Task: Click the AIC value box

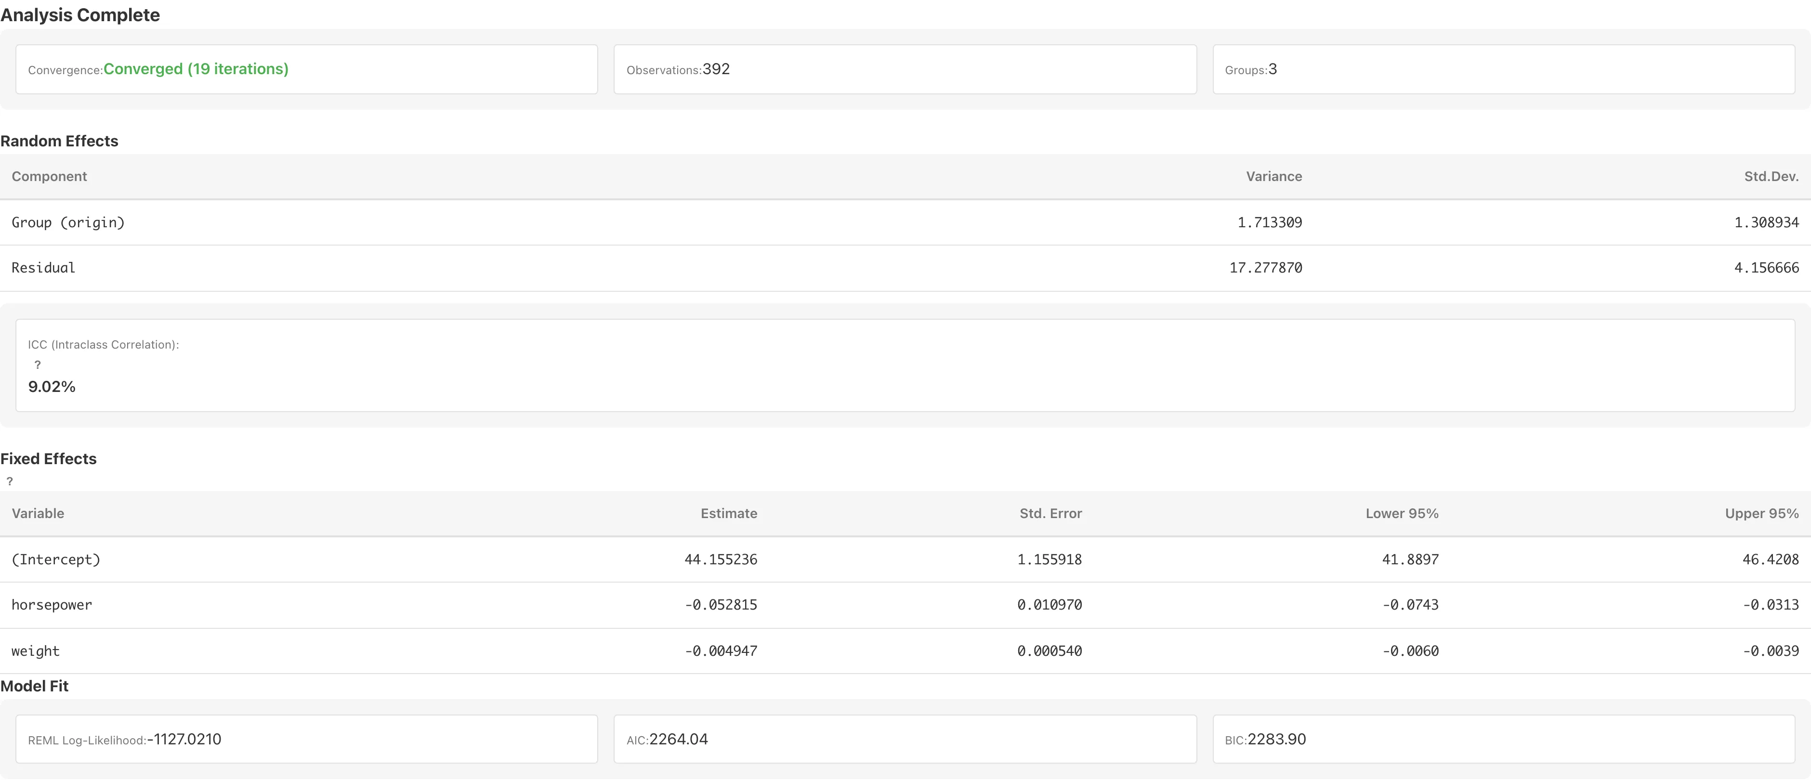Action: 905,739
